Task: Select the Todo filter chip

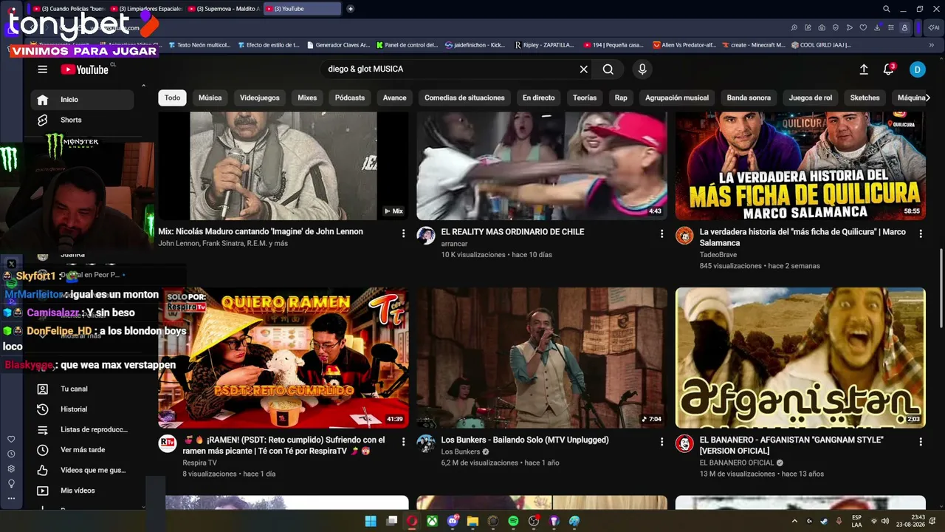Action: coord(172,98)
